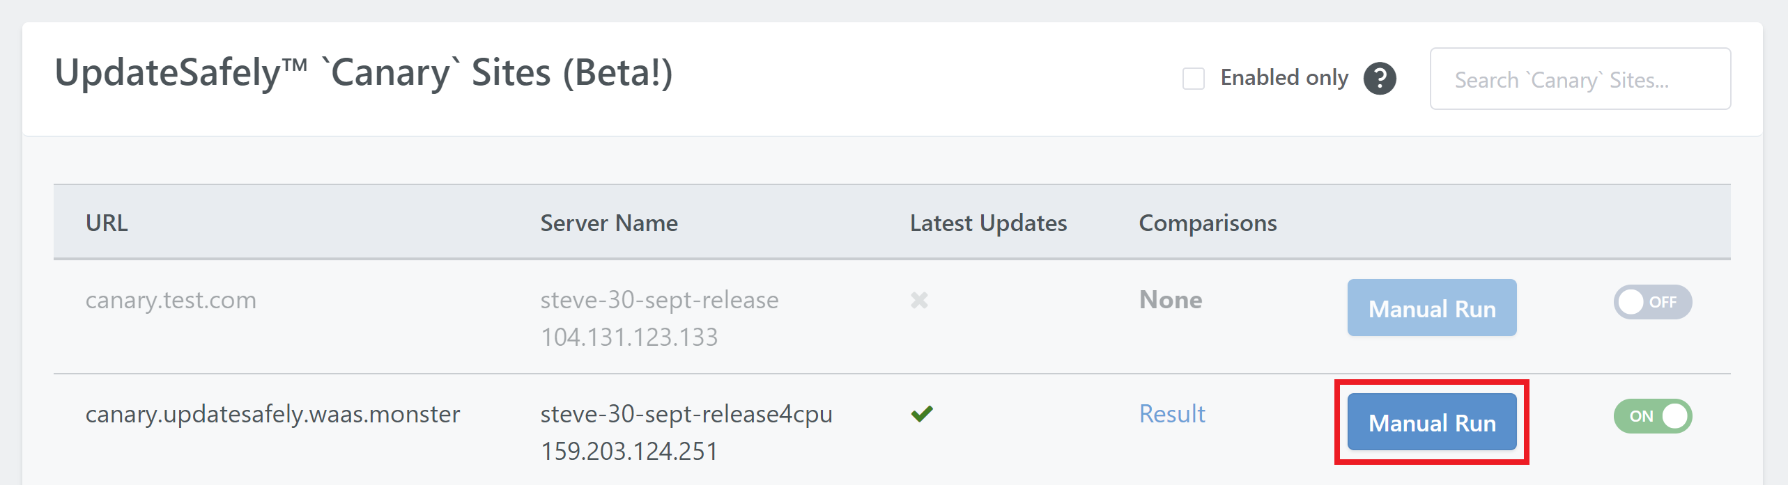This screenshot has width=1788, height=485.
Task: Click the Enabled only label text
Action: click(x=1284, y=78)
